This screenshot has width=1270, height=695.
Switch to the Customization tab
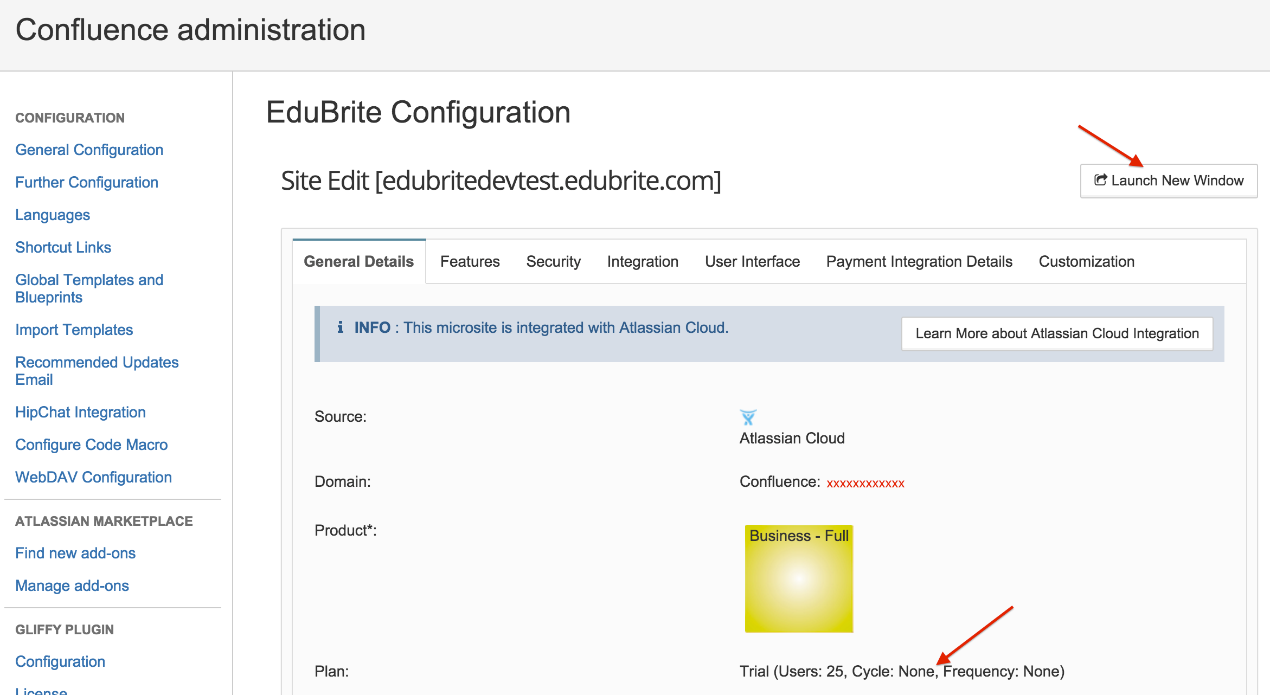pos(1086,261)
